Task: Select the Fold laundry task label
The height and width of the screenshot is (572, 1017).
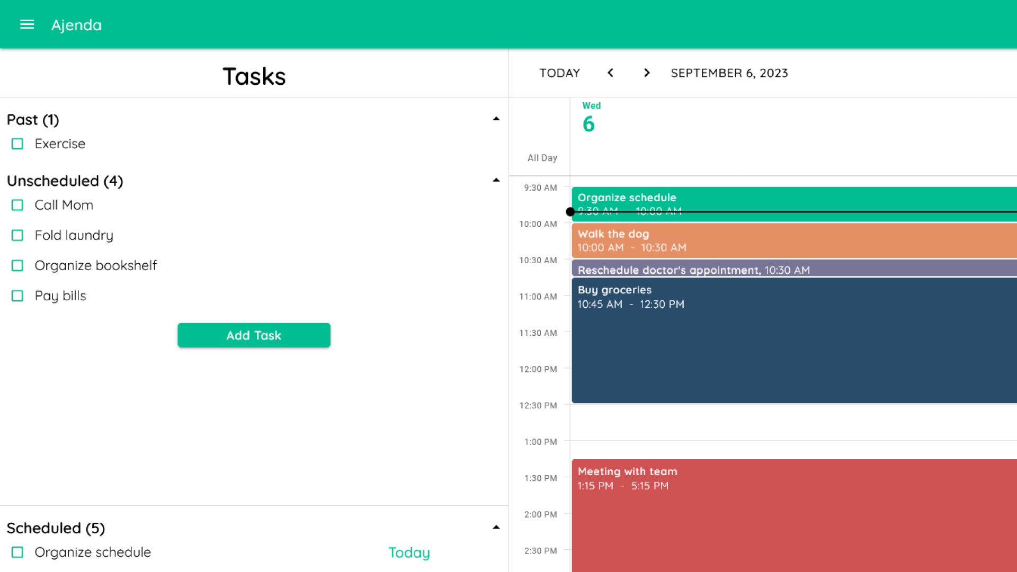Action: pyautogui.click(x=74, y=235)
